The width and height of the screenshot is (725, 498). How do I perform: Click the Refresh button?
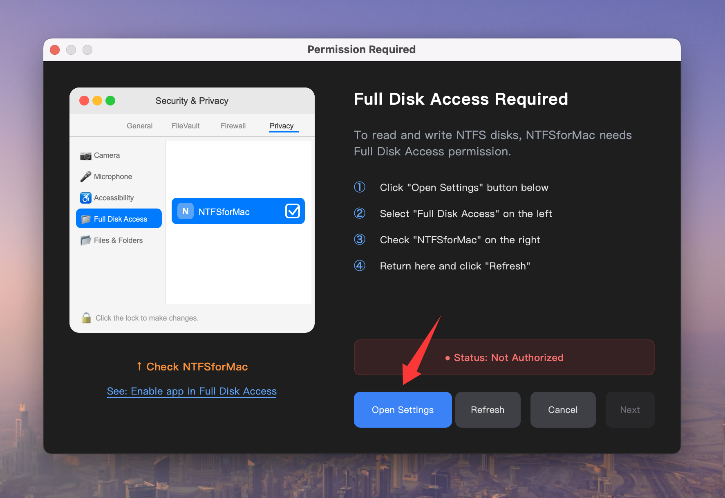click(487, 409)
